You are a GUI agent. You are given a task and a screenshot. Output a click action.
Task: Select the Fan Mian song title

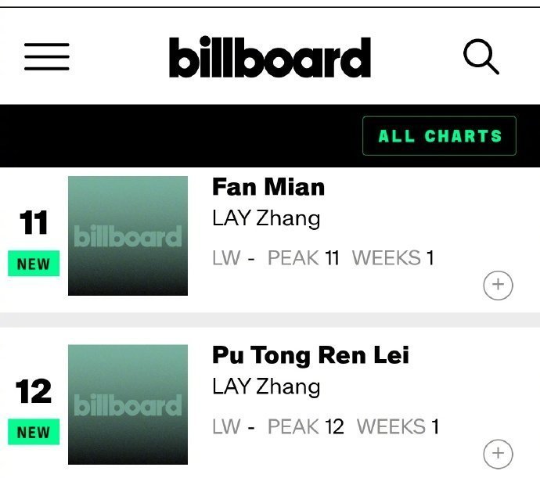tap(268, 187)
